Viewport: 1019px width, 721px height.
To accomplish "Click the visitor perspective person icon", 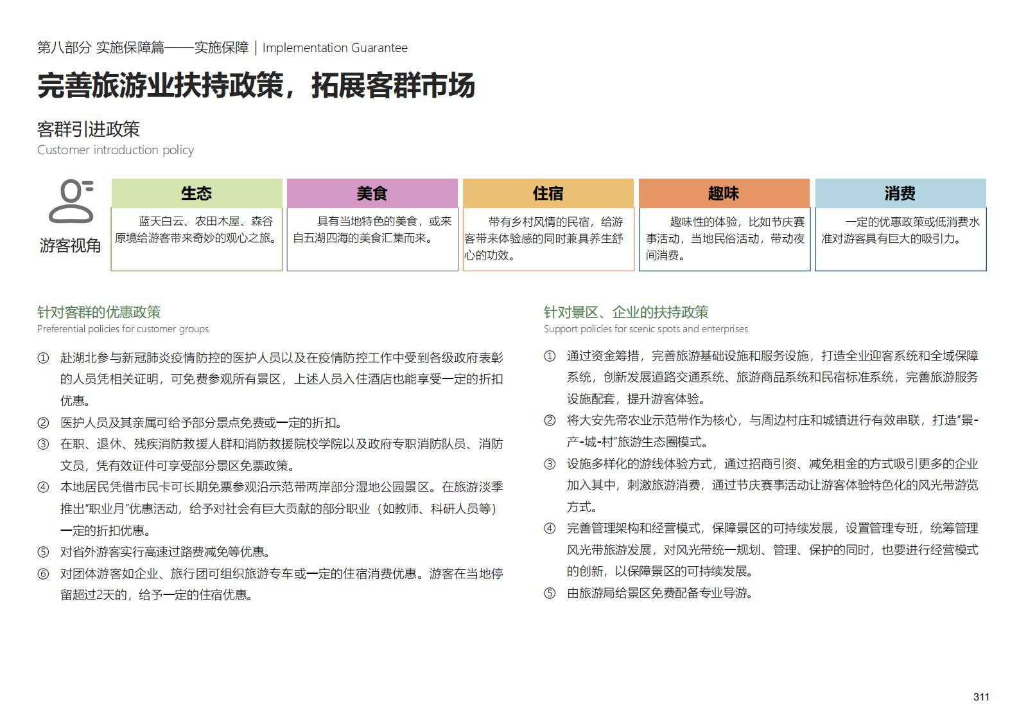I will tap(71, 202).
